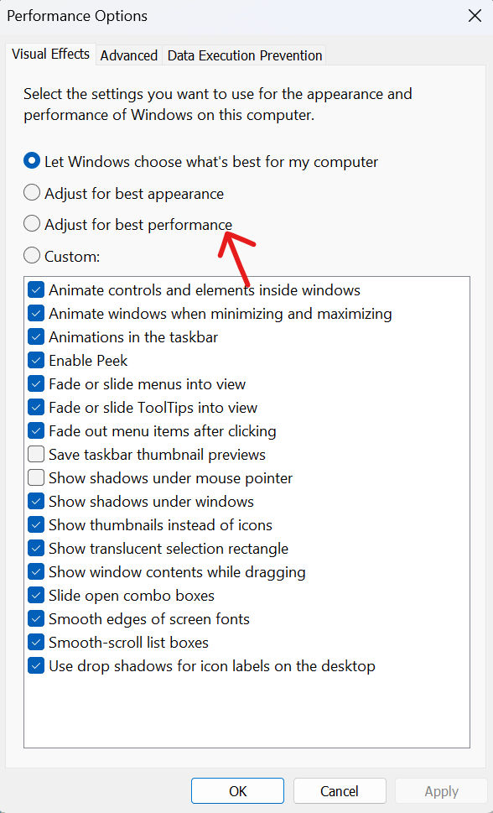Disable "Show thumbnails instead of icons"
The width and height of the screenshot is (493, 813).
pos(36,524)
